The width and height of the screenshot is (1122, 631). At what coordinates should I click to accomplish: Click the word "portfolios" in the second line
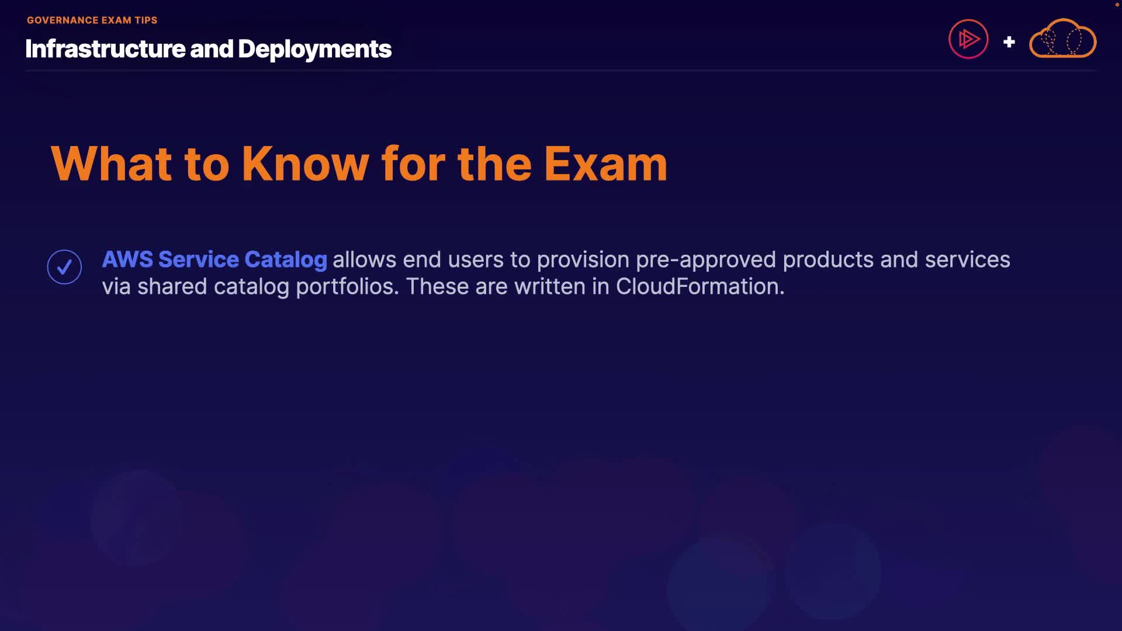click(347, 286)
